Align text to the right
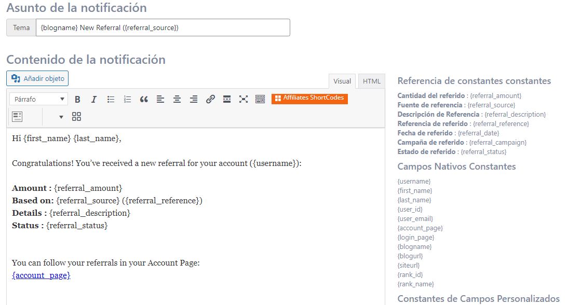 click(x=194, y=99)
